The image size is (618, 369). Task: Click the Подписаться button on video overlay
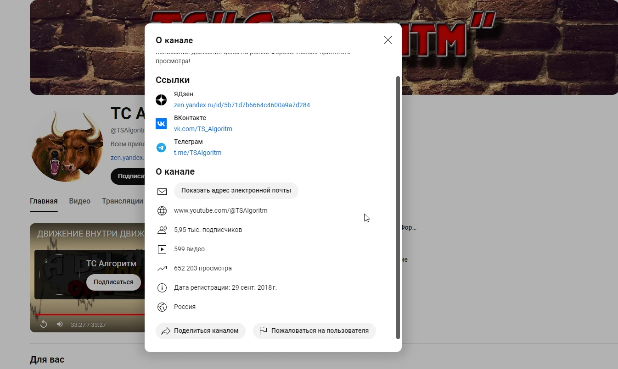[x=113, y=282]
